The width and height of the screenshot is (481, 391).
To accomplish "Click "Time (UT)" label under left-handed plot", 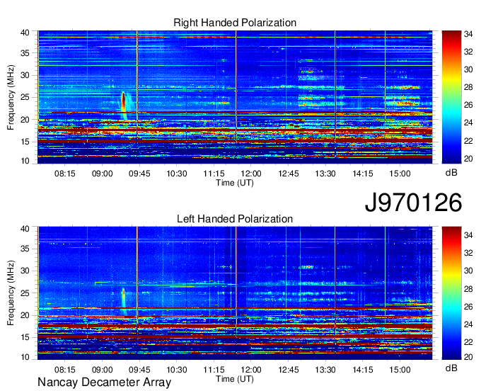I will point(235,379).
